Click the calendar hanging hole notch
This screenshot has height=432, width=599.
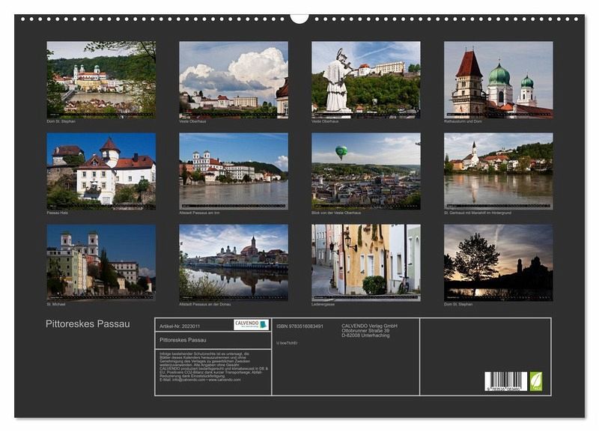(x=299, y=18)
